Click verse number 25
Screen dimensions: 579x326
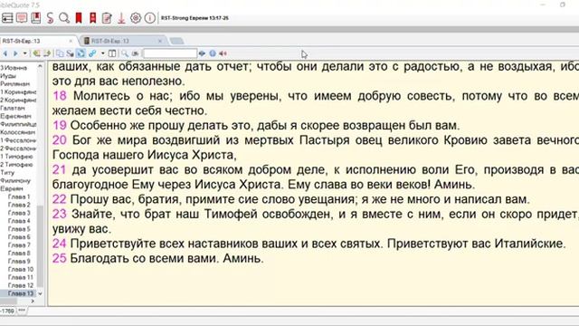[60, 258]
